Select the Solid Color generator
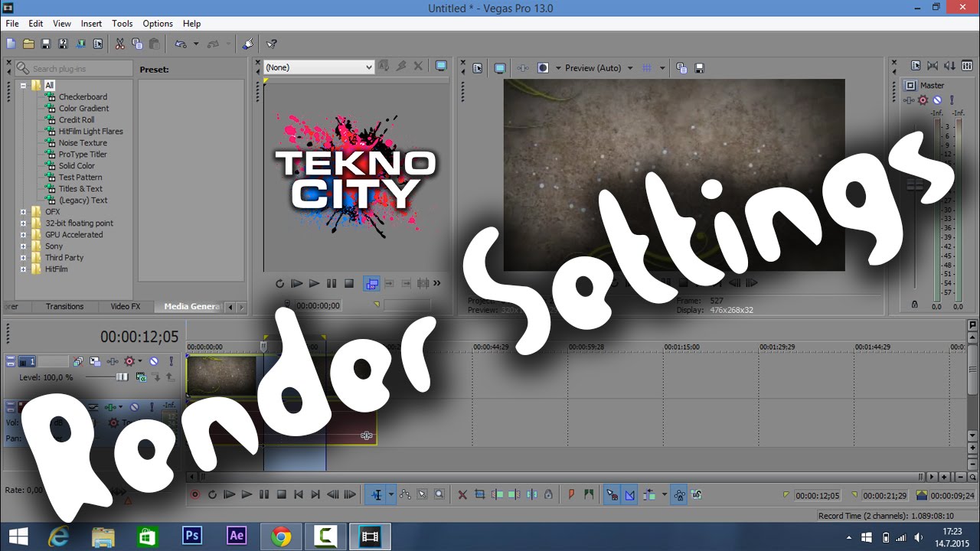Image resolution: width=980 pixels, height=551 pixels. pos(77,166)
